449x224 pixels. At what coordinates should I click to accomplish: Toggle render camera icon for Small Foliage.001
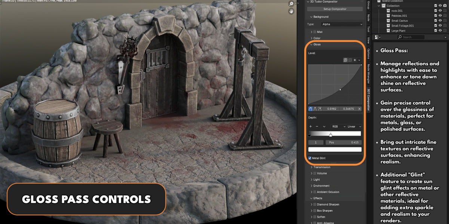pyautogui.click(x=445, y=26)
